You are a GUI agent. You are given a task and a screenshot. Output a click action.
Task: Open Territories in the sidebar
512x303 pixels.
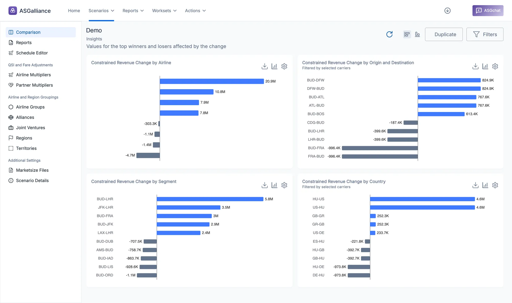click(x=41, y=148)
